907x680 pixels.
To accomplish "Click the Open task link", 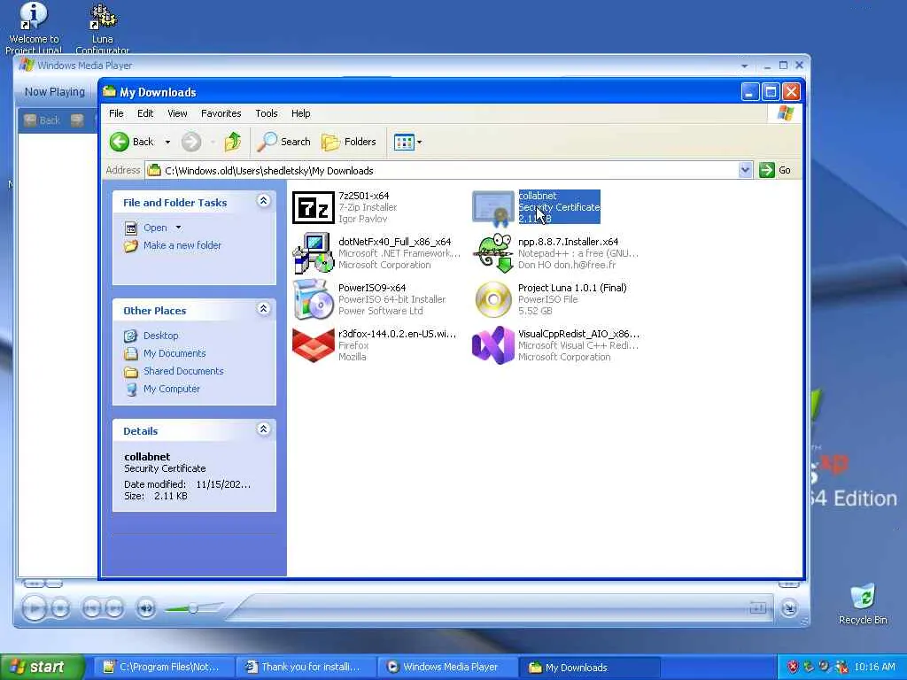I will 155,228.
